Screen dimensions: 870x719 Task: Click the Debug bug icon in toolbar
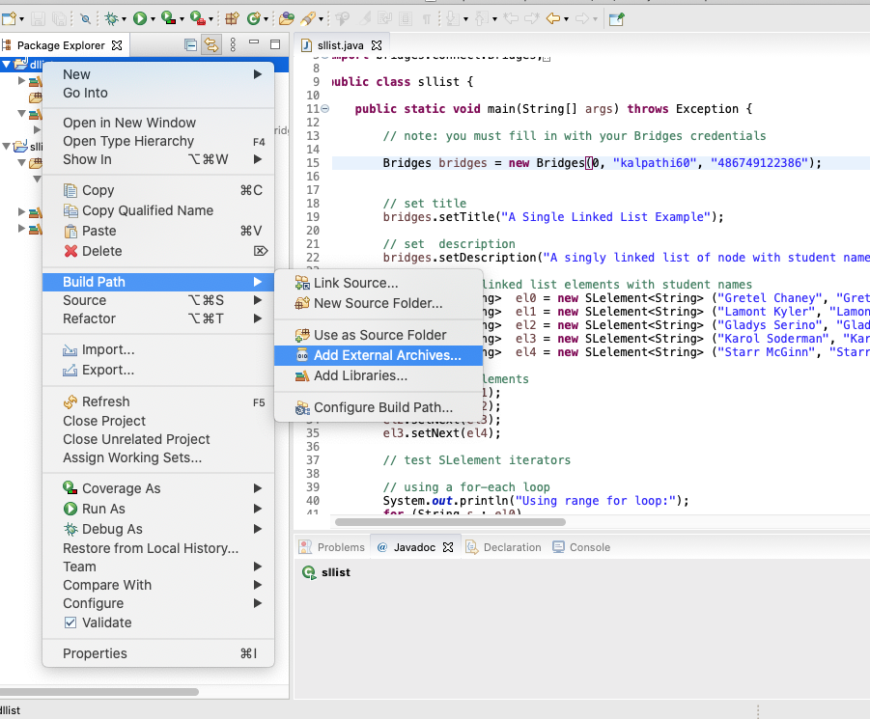tap(111, 19)
